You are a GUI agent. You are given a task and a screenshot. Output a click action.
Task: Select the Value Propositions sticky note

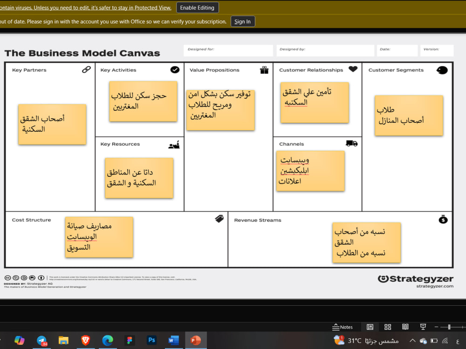[x=220, y=110]
